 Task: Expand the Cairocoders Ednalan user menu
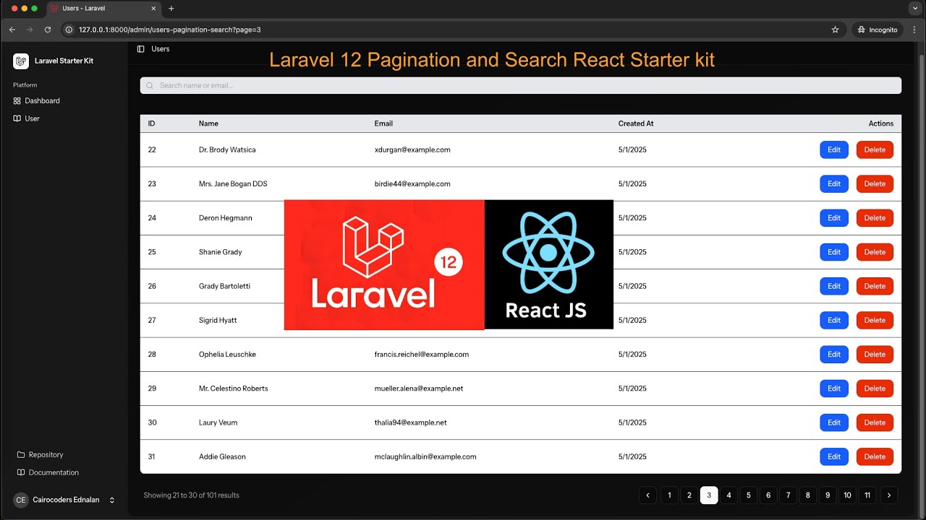(64, 500)
